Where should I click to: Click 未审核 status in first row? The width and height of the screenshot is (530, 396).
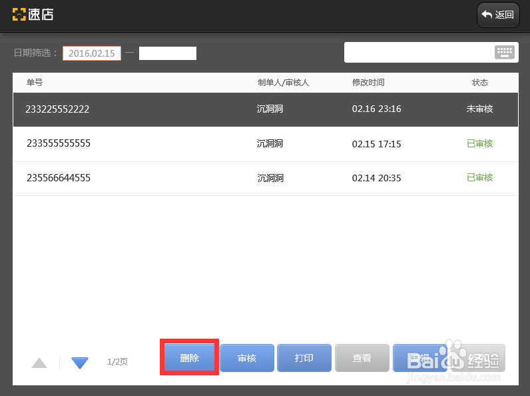tap(479, 109)
